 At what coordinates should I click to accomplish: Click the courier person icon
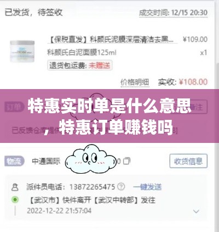(15, 187)
